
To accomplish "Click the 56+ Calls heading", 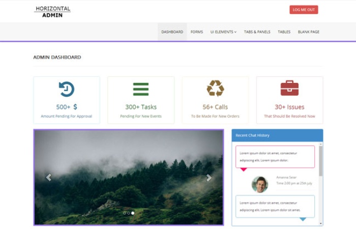I will click(215, 107).
